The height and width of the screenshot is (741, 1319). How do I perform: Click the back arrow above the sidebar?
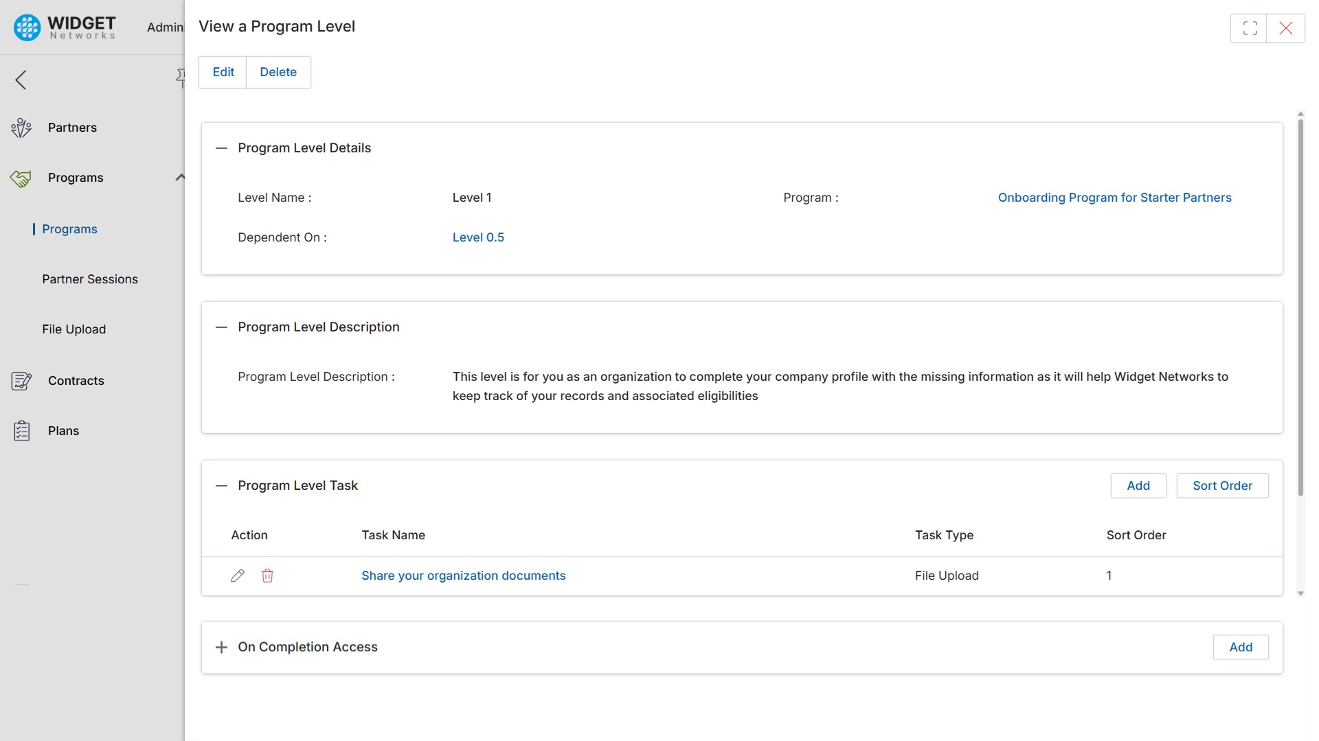point(21,79)
